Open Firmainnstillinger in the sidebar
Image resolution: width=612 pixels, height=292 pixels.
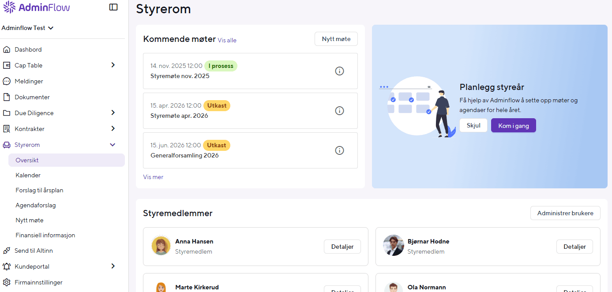tap(38, 282)
